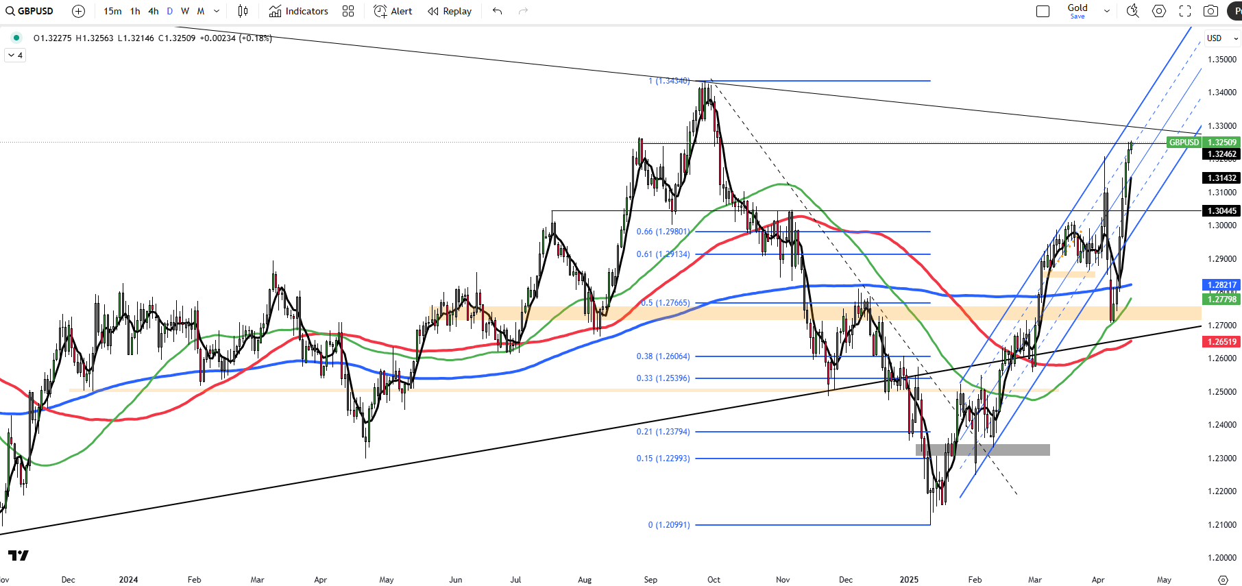Open the indicator templates grid icon

point(348,11)
